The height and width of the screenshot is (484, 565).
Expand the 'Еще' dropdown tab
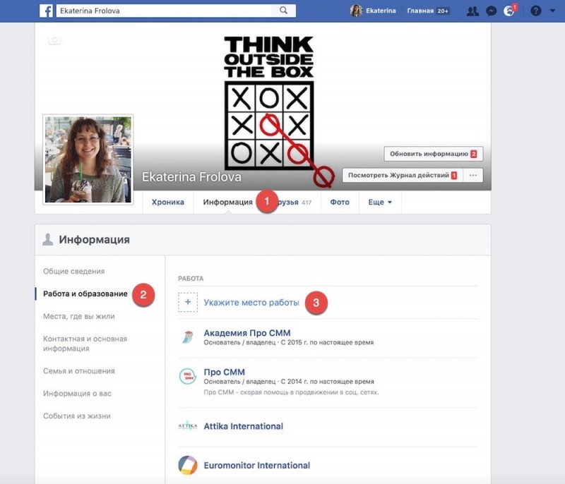tap(380, 202)
